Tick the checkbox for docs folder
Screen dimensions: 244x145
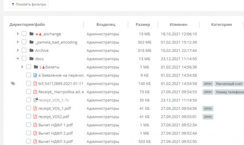coord(24,59)
